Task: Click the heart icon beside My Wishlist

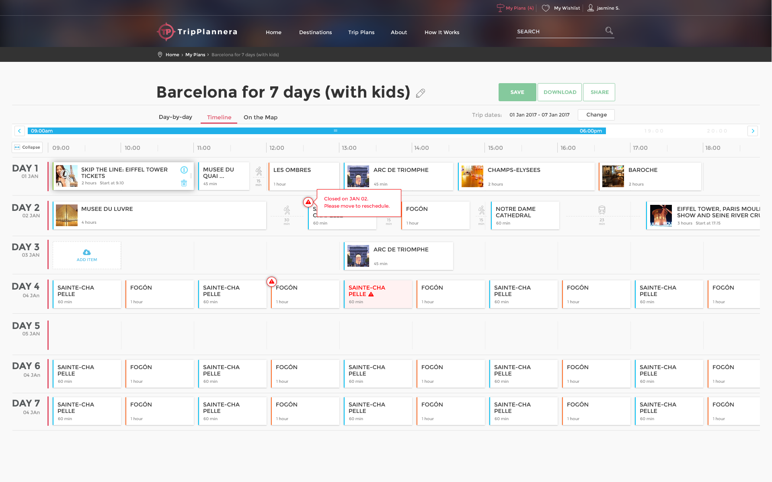Action: tap(546, 8)
